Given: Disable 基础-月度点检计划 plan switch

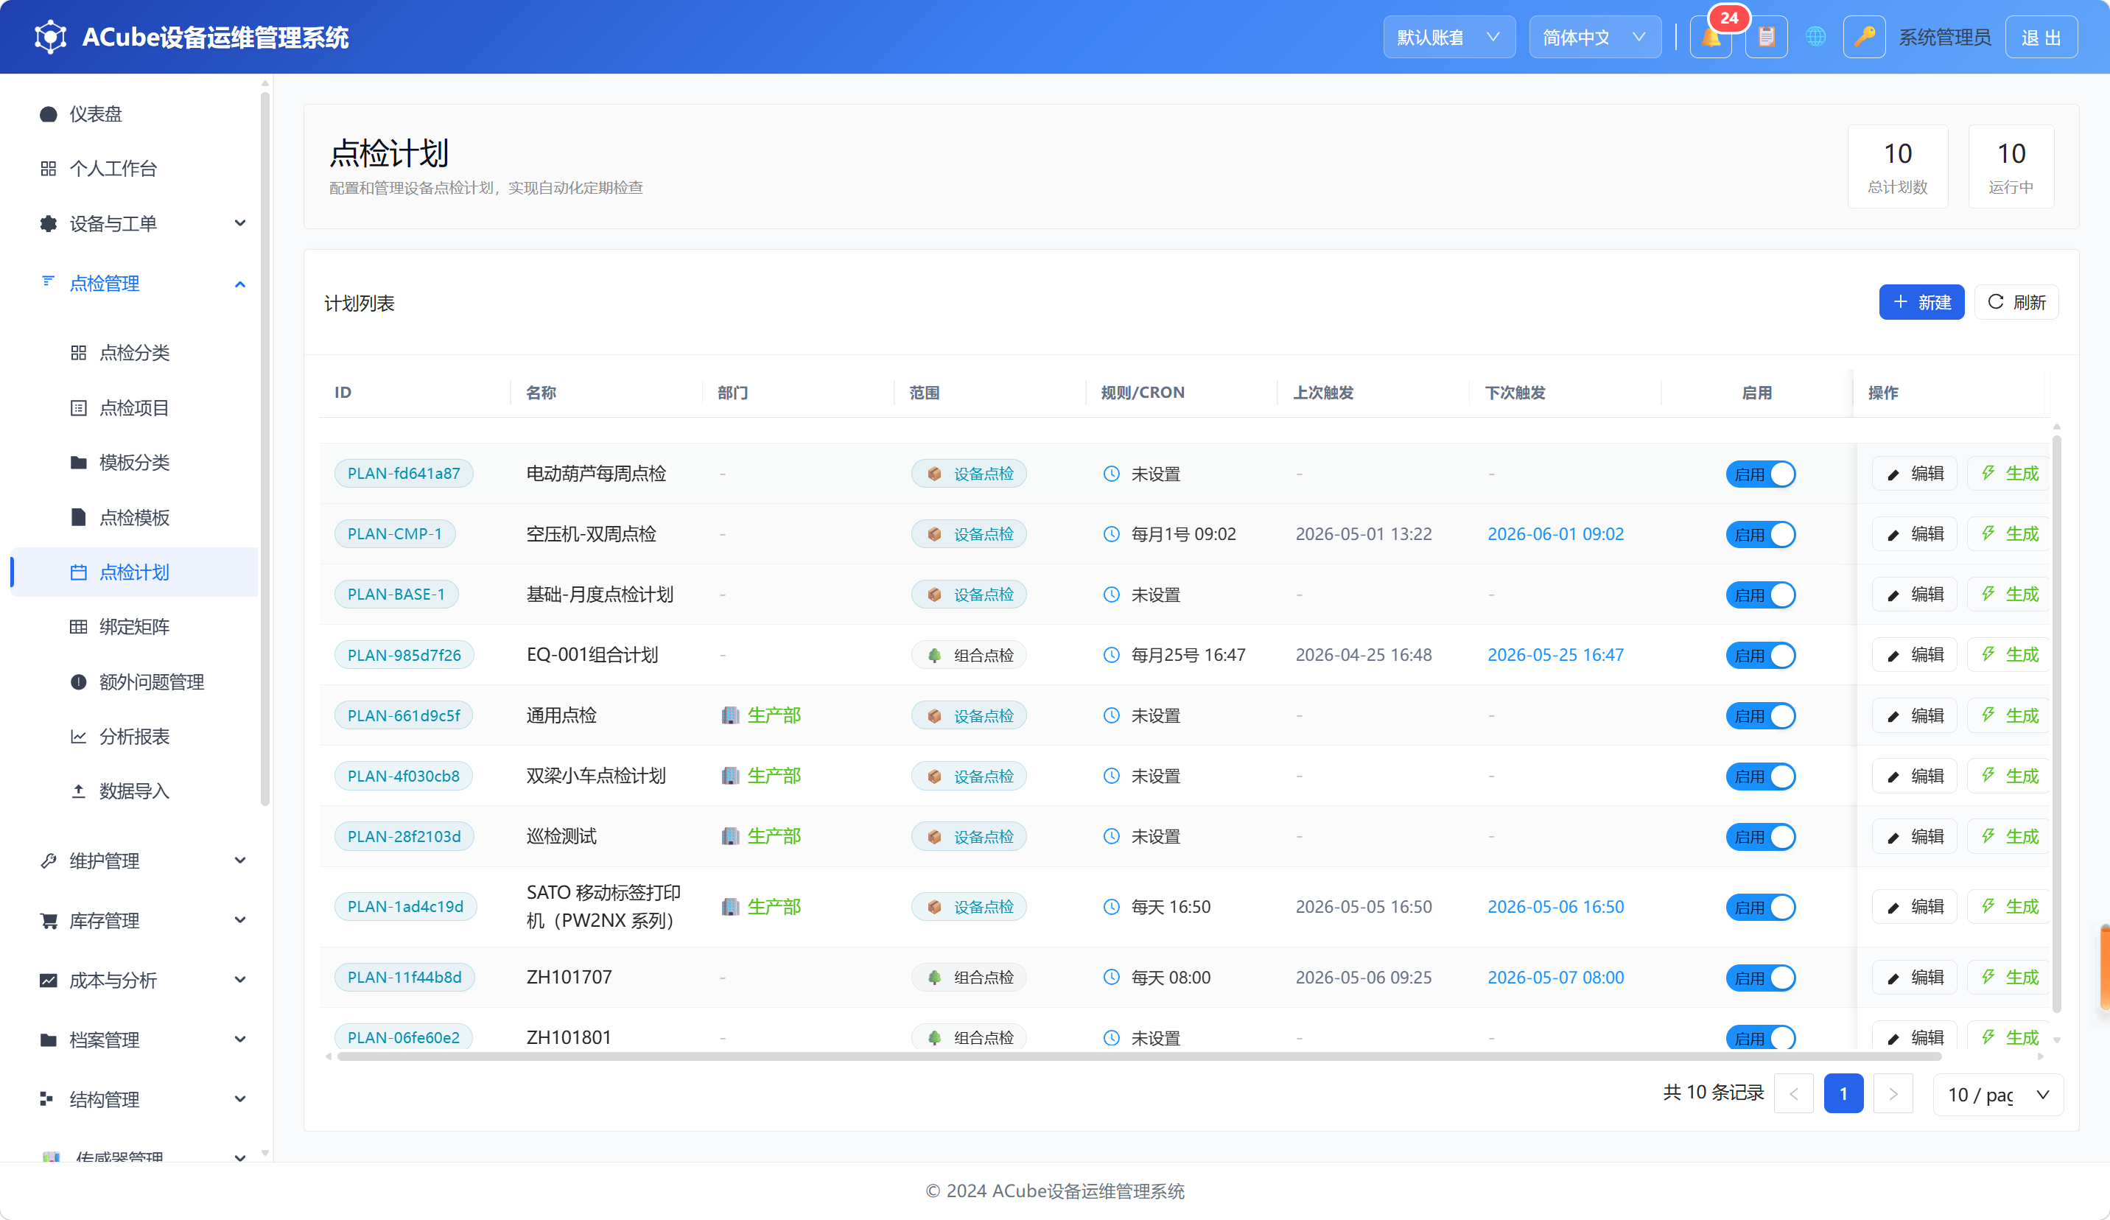Looking at the screenshot, I should 1760,595.
